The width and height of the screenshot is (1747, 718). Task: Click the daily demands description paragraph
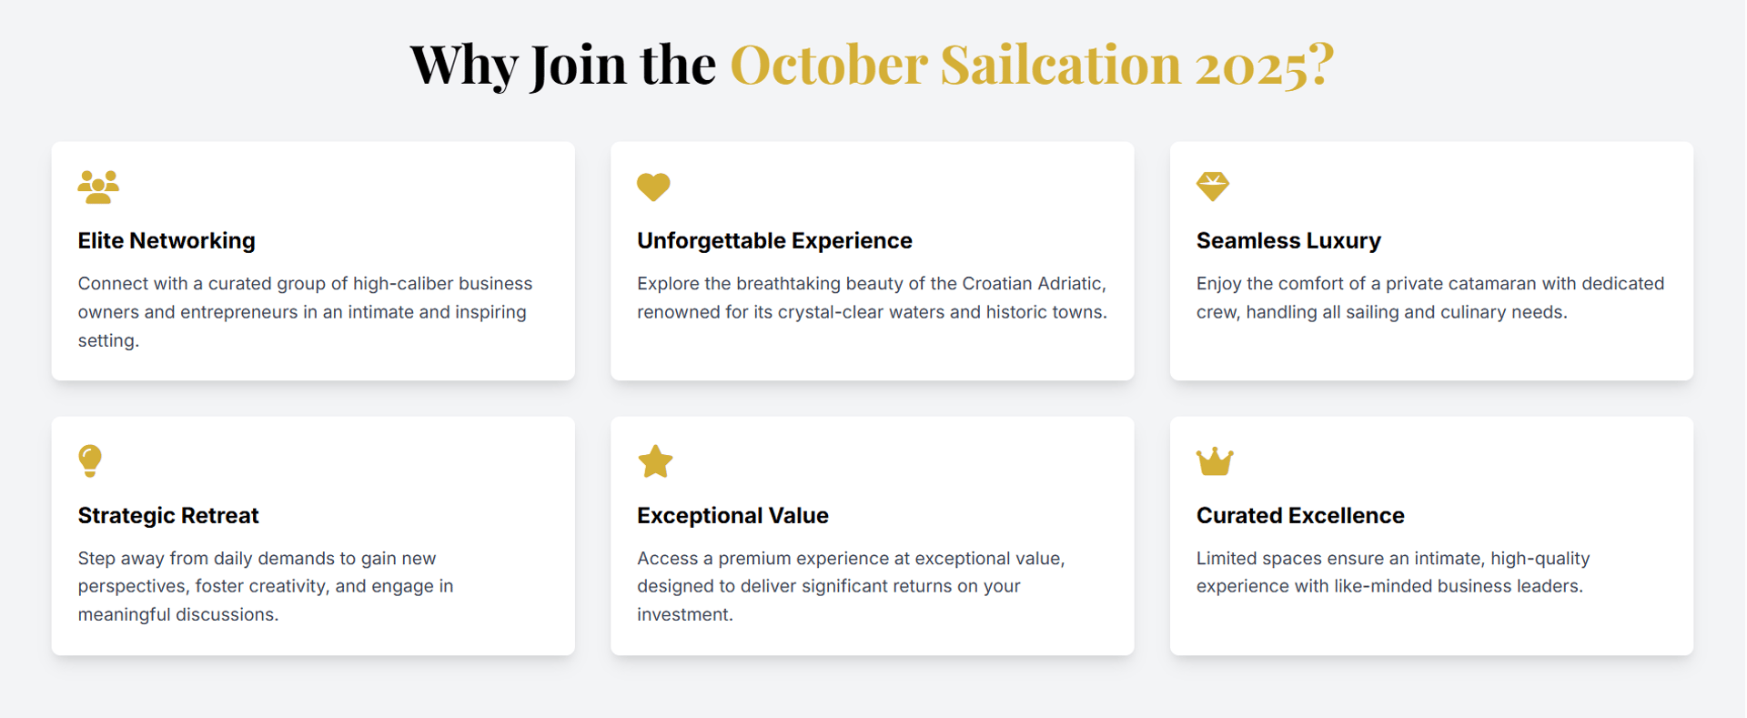coord(266,586)
